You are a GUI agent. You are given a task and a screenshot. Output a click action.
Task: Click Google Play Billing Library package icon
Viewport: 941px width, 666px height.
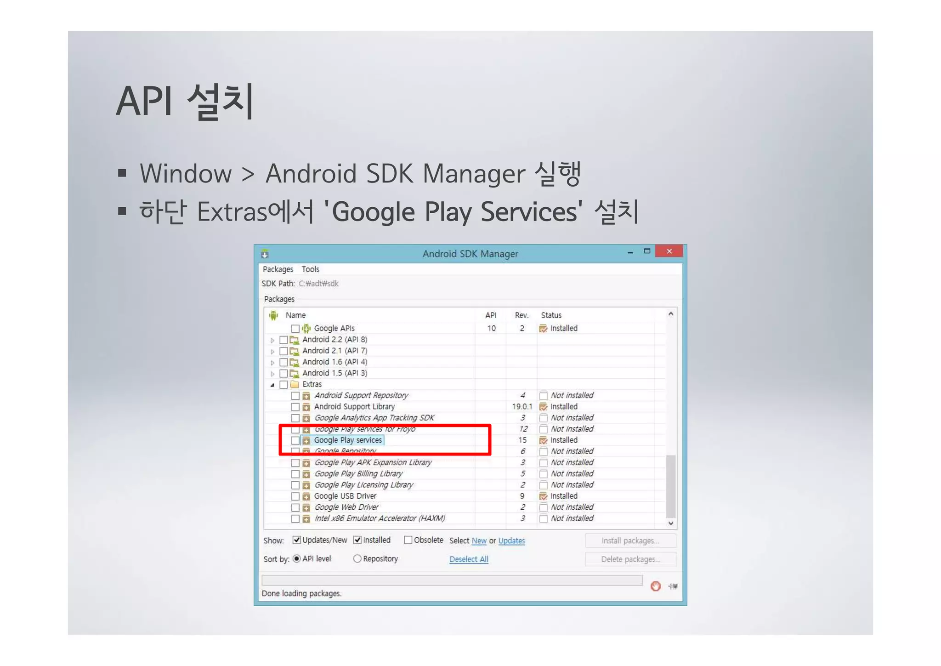click(x=306, y=474)
